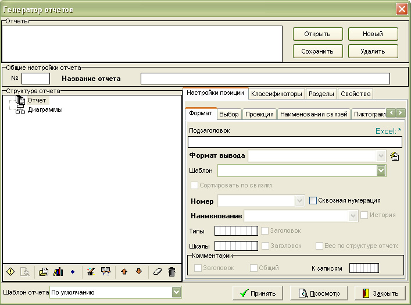Click the Просмотр button

[x=319, y=293]
